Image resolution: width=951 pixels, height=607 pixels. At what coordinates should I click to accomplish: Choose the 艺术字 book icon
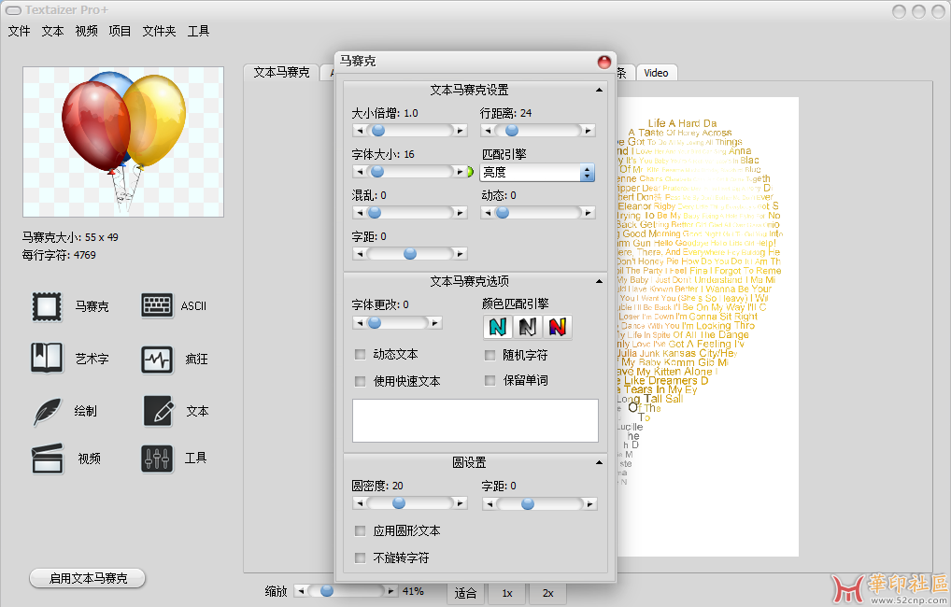47,359
